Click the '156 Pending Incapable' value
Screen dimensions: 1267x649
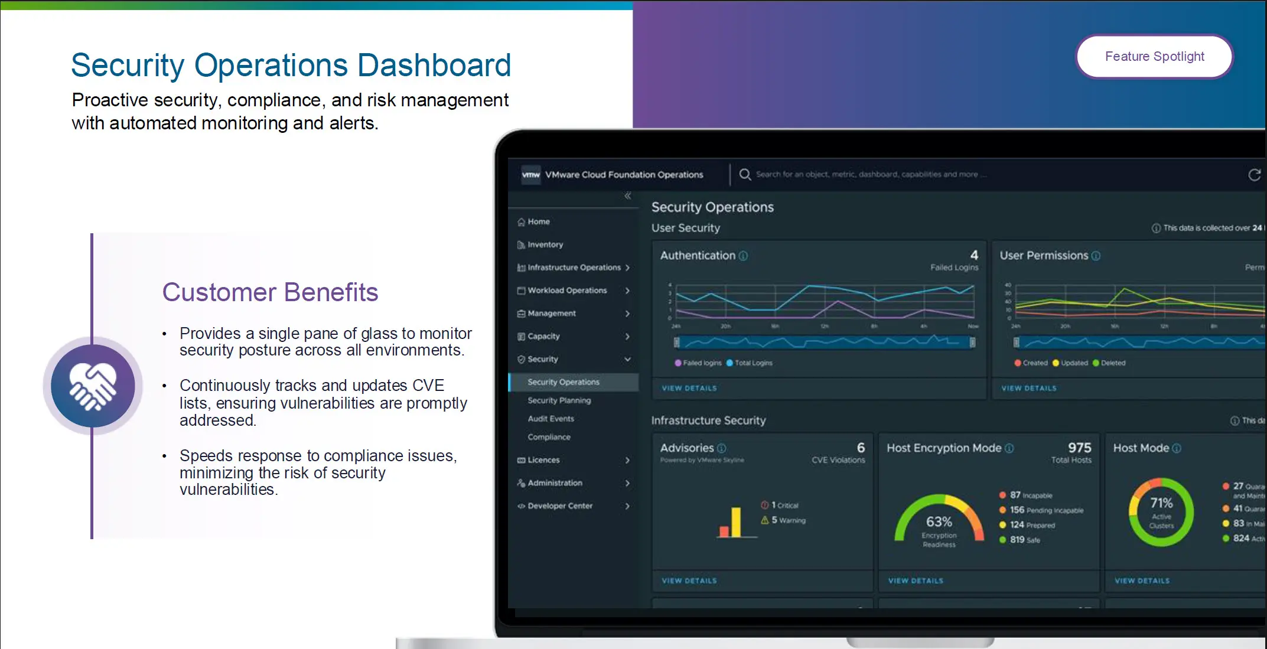(x=1041, y=510)
